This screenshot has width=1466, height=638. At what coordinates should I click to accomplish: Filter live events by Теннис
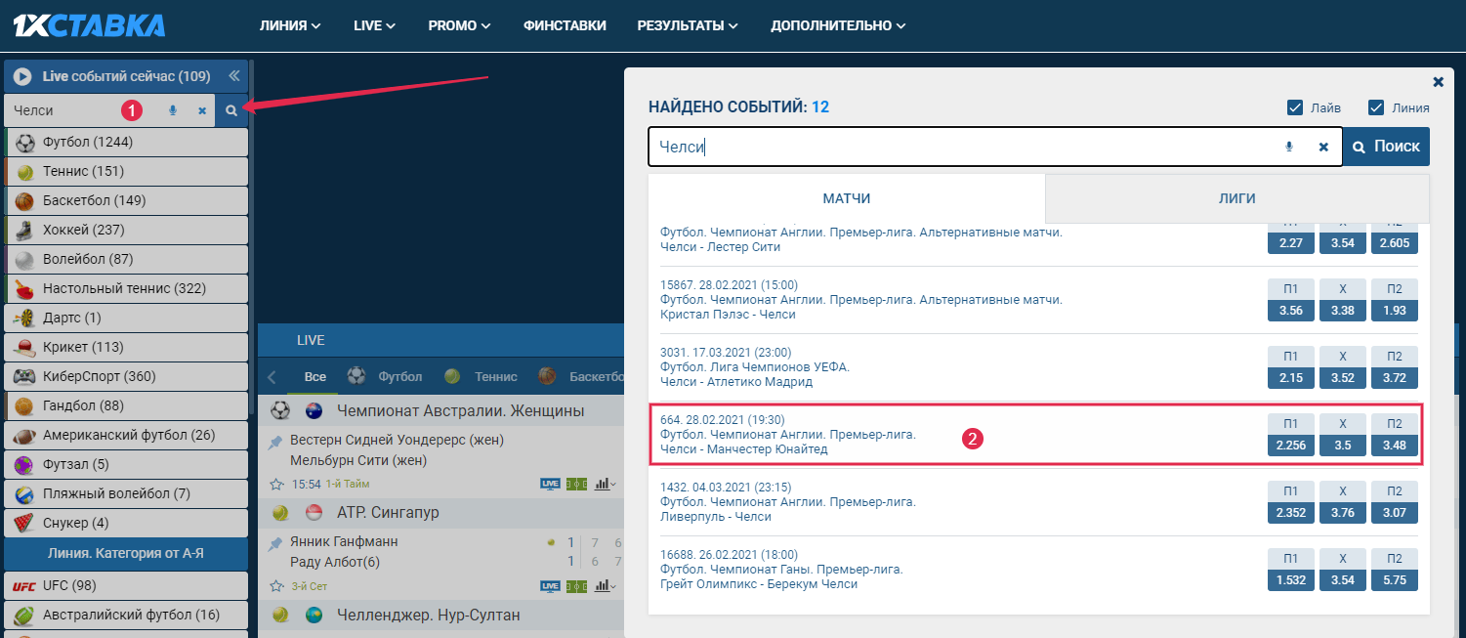(x=481, y=376)
